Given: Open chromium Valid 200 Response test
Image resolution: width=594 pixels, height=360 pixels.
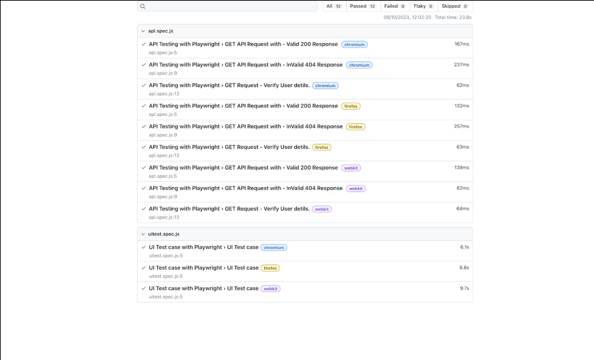Looking at the screenshot, I should tap(243, 44).
